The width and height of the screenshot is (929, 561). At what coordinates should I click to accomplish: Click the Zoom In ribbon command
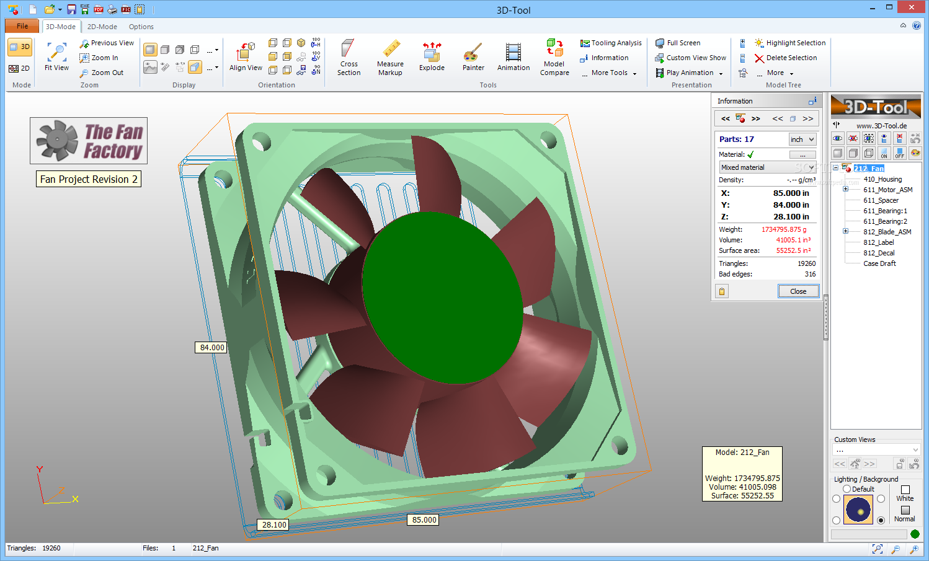click(99, 58)
